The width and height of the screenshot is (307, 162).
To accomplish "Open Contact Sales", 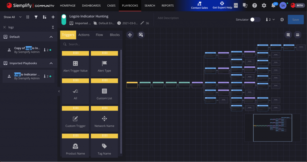I will [x=199, y=5].
